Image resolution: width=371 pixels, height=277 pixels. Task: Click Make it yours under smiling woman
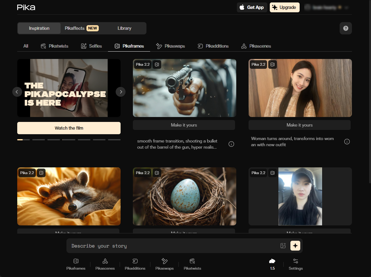click(x=300, y=125)
